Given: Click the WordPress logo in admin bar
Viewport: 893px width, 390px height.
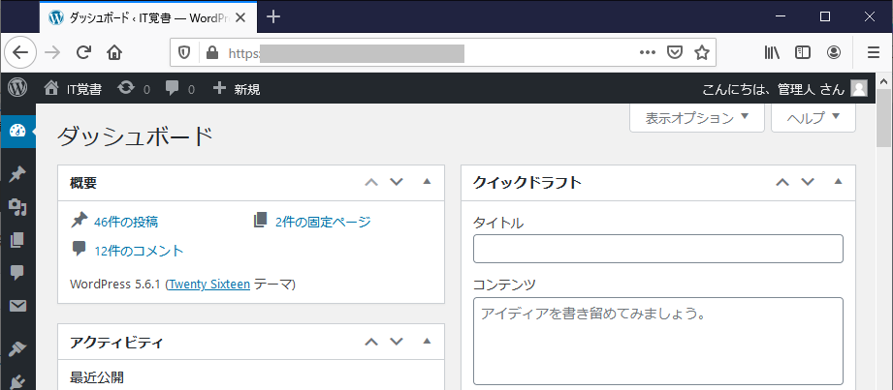Looking at the screenshot, I should coord(17,88).
